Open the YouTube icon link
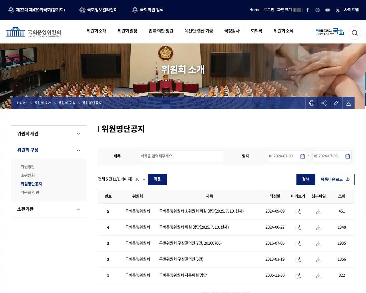The width and height of the screenshot is (366, 293). coord(327,10)
